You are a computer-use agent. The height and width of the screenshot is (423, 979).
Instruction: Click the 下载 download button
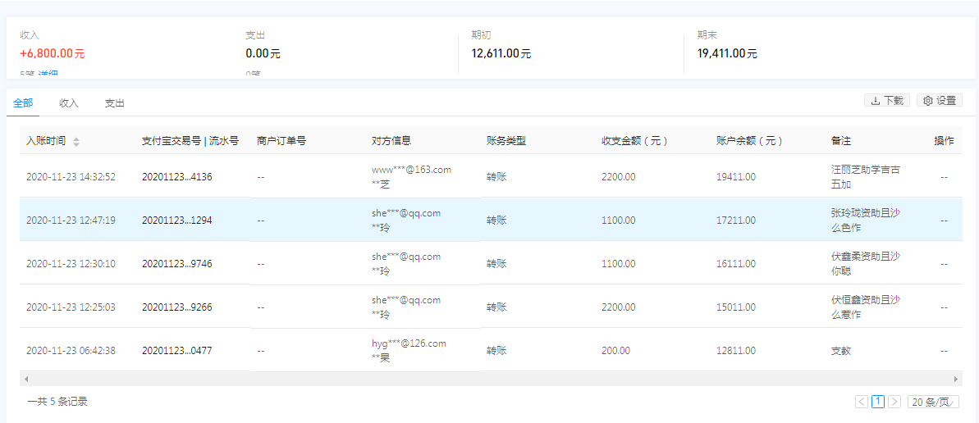(886, 100)
